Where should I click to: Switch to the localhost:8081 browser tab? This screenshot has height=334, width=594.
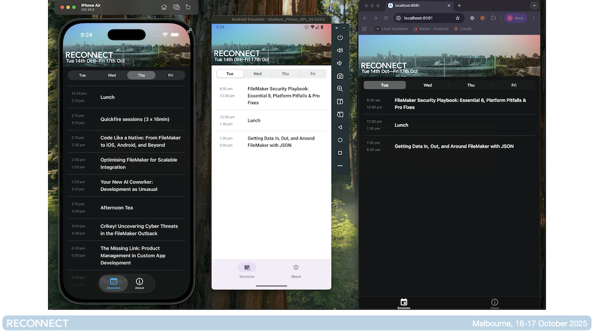click(419, 6)
